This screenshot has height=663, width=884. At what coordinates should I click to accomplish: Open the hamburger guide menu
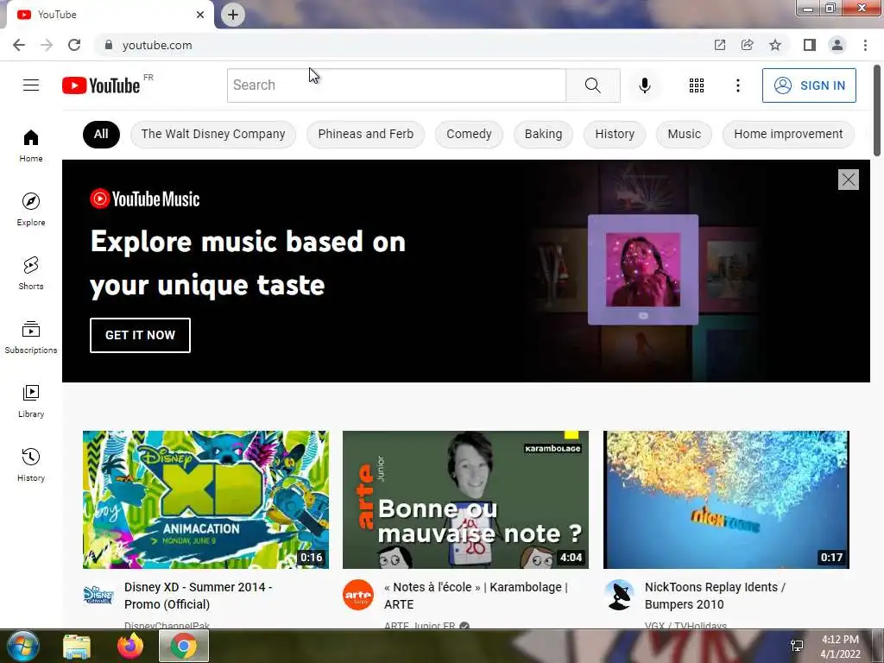click(x=31, y=85)
